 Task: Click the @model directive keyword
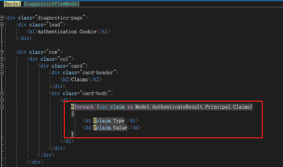point(13,4)
